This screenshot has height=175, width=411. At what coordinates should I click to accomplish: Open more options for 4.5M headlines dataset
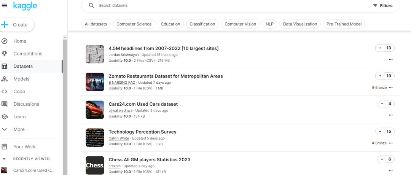pyautogui.click(x=391, y=60)
